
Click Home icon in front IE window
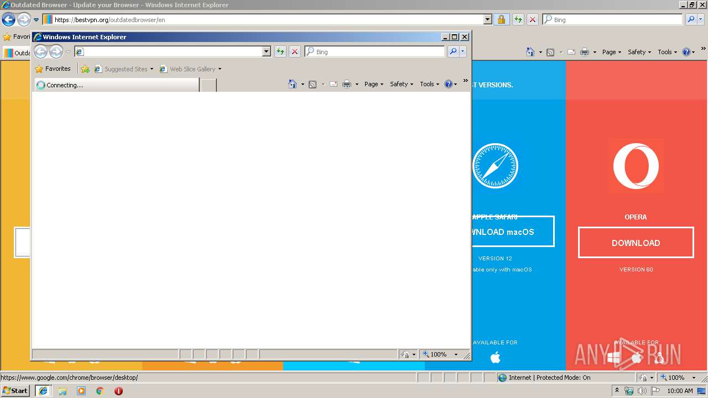click(293, 84)
